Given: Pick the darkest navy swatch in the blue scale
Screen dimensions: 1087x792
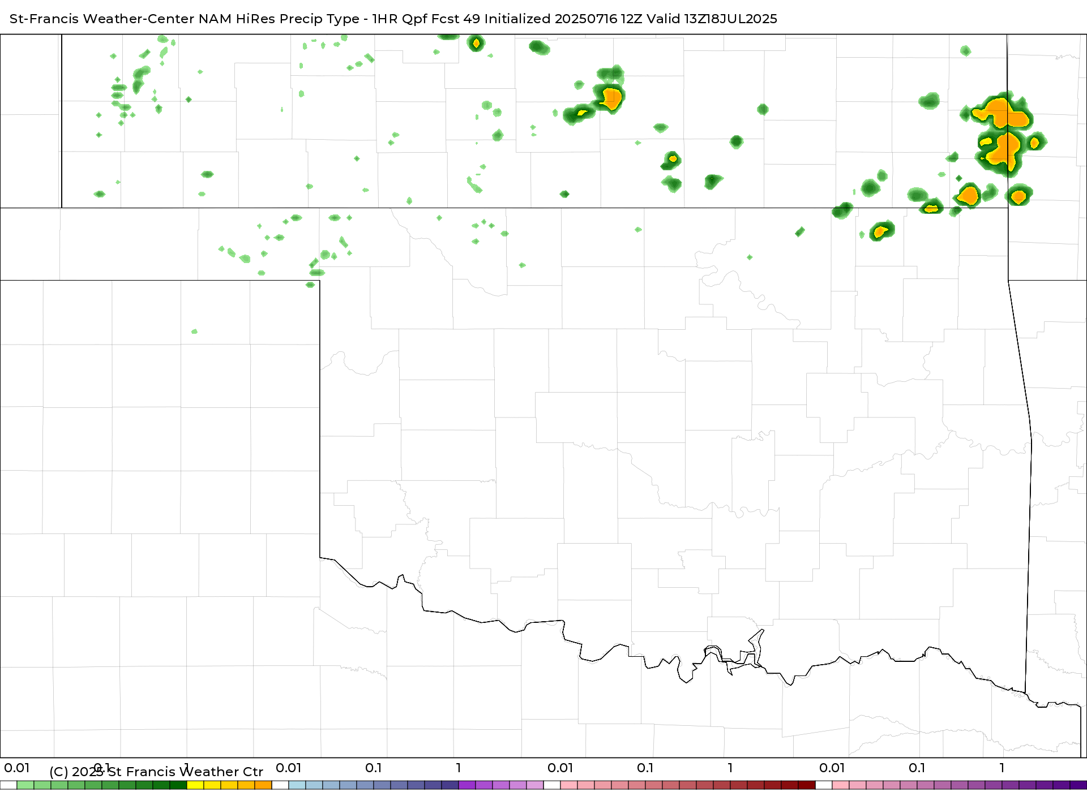Looking at the screenshot, I should point(450,785).
